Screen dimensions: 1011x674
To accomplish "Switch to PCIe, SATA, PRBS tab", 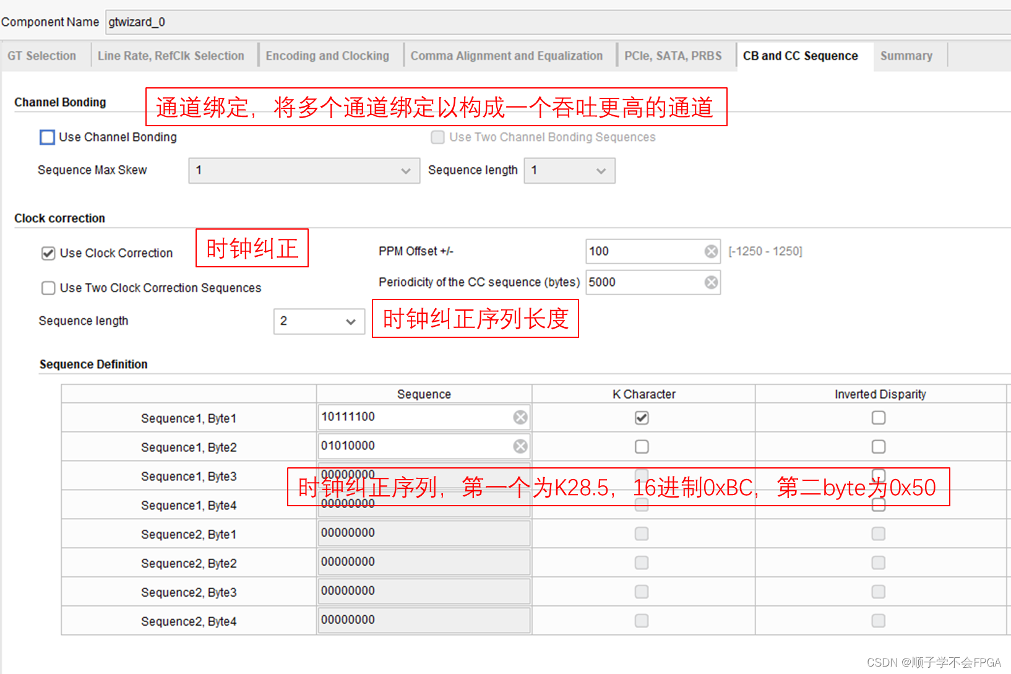I will [673, 56].
